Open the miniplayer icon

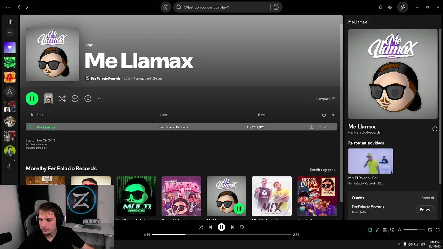pyautogui.click(x=430, y=230)
